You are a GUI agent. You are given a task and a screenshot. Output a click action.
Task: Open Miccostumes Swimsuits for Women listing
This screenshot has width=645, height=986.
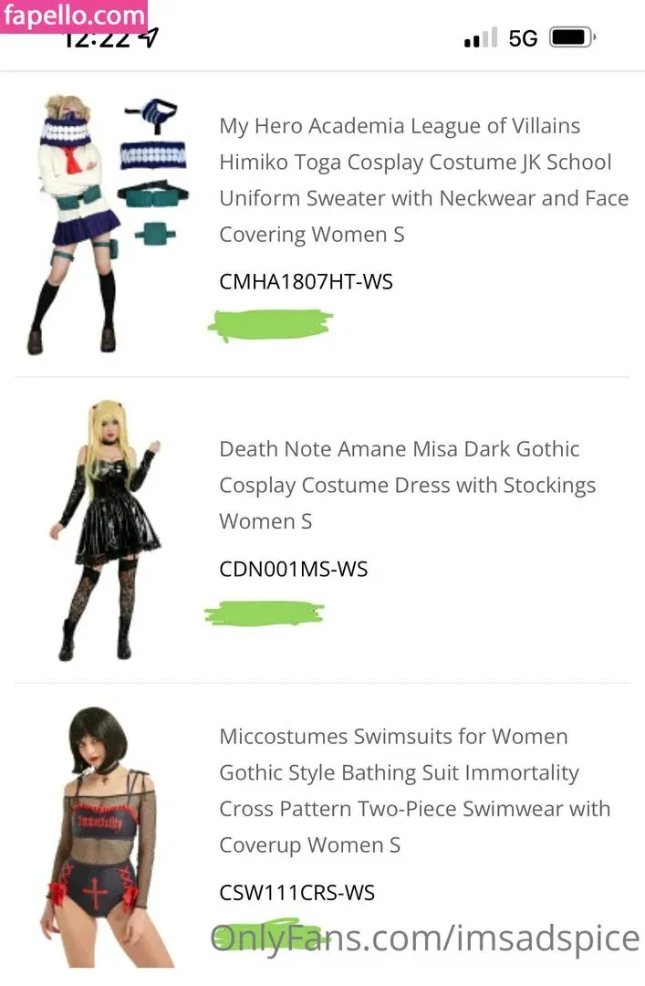(x=414, y=791)
